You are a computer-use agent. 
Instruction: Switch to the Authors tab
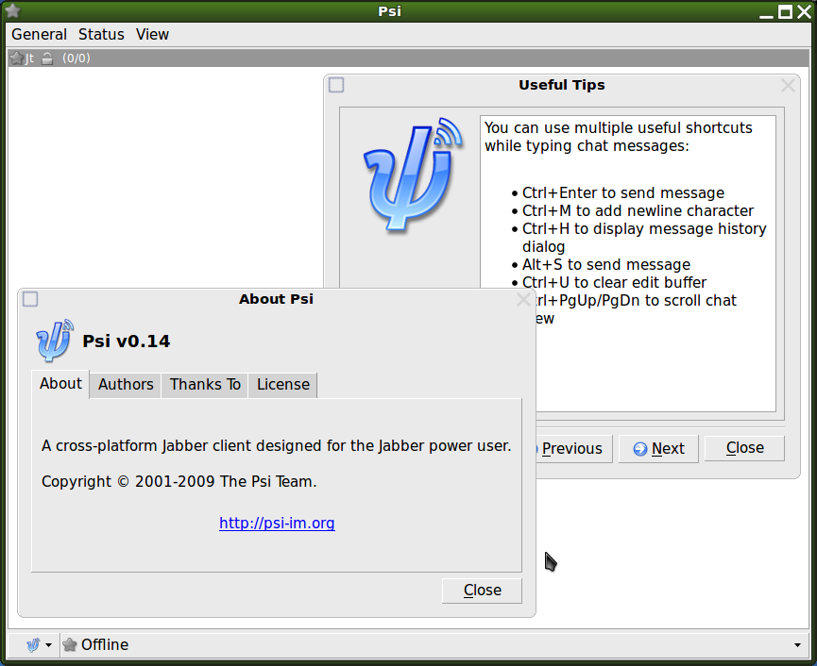[125, 385]
